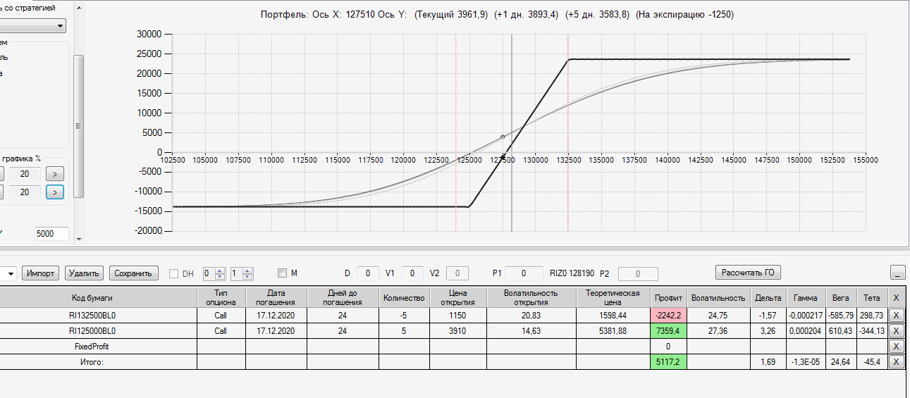Remove the FixedProfit row using X button
Screen dimensions: 910x398
tap(896, 347)
